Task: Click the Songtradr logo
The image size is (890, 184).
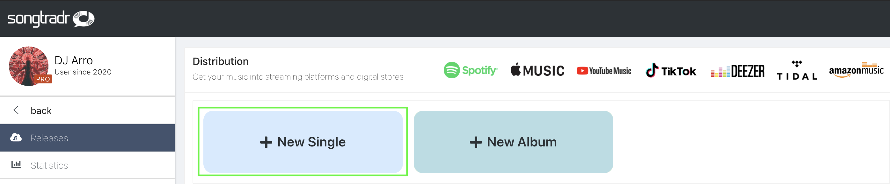Action: [51, 19]
